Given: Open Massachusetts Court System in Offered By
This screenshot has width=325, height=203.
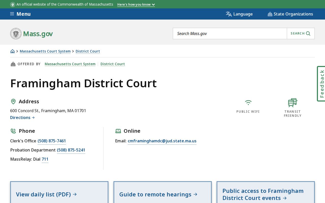Looking at the screenshot, I should pos(70,64).
